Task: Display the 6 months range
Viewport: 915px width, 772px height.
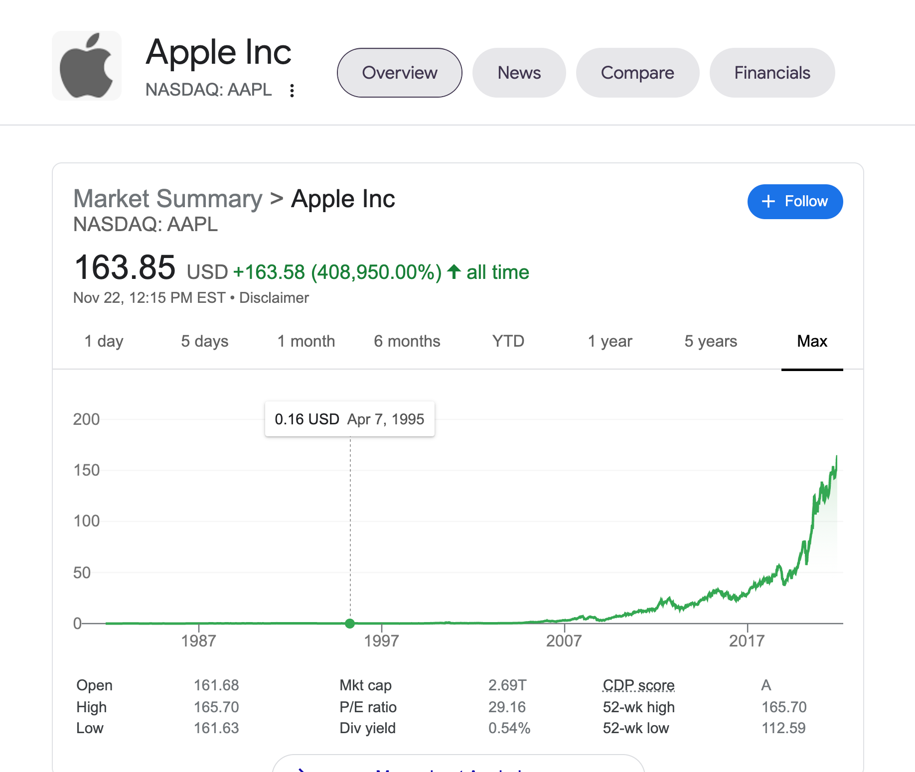Action: (x=407, y=341)
